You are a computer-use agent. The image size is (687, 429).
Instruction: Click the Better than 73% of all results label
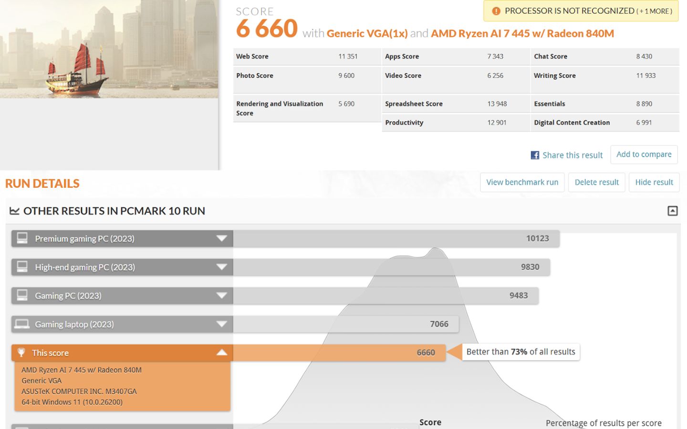tap(521, 352)
